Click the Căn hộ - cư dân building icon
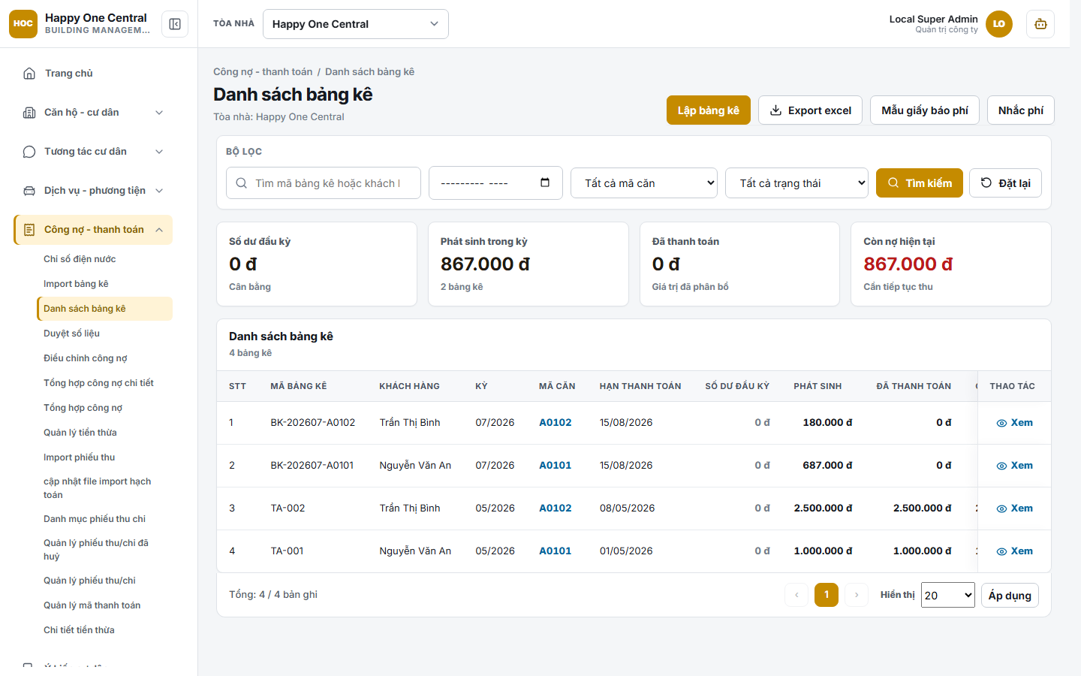 pos(29,113)
